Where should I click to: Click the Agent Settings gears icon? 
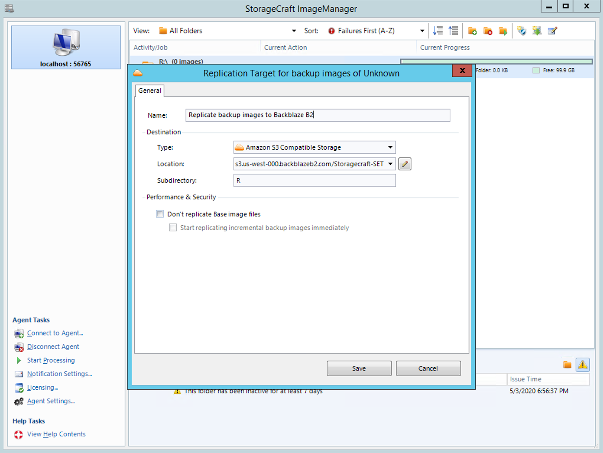[x=19, y=402]
